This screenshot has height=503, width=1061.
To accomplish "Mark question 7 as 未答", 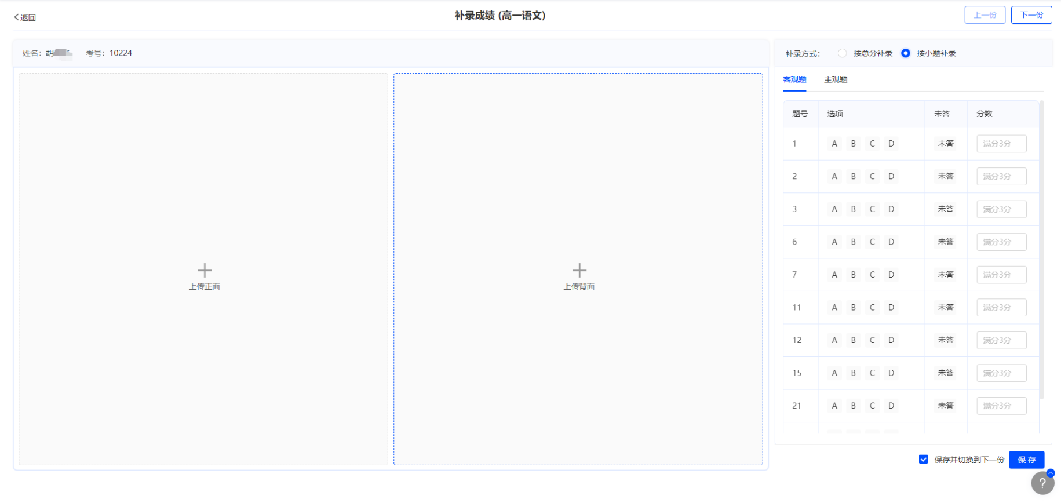I will click(946, 275).
